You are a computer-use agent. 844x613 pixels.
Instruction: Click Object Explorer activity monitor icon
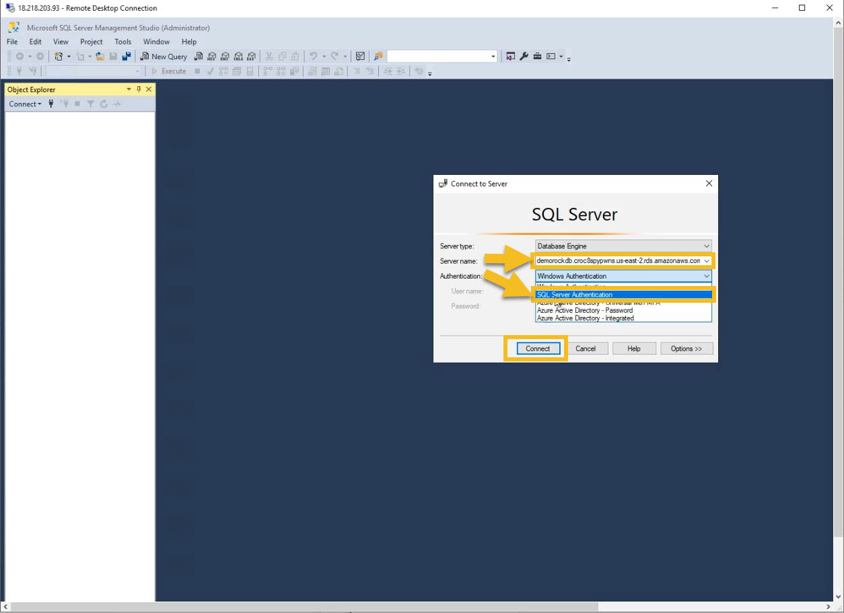point(117,104)
